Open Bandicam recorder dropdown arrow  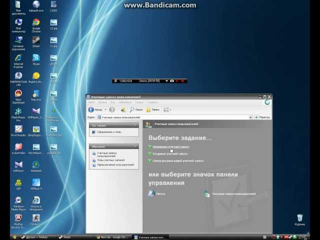pyautogui.click(x=166, y=81)
